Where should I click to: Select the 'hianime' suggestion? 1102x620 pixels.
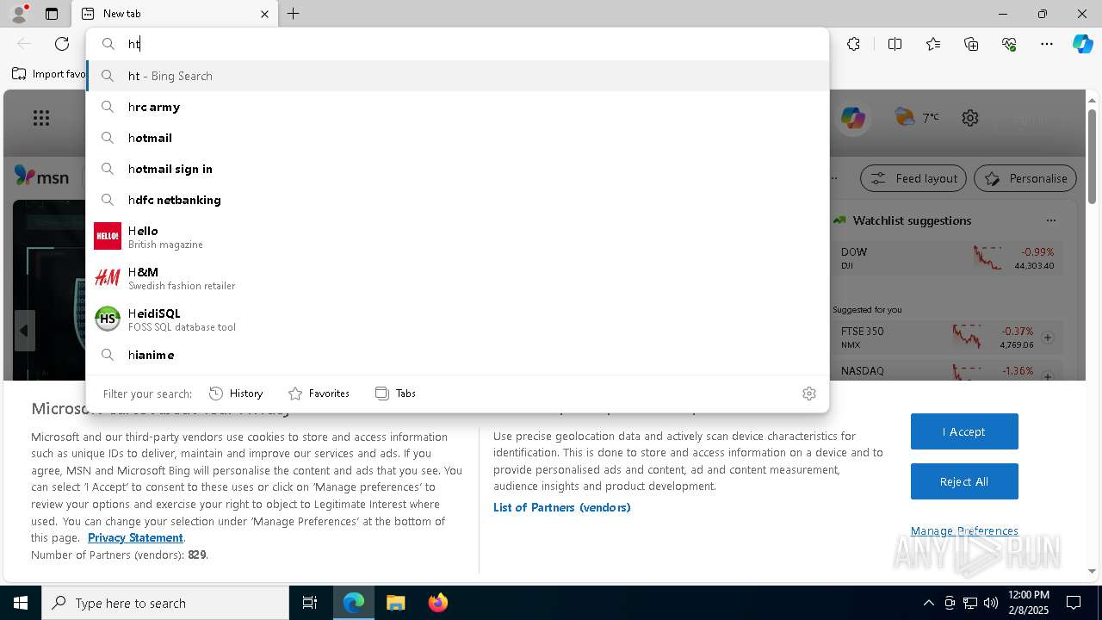(x=457, y=355)
